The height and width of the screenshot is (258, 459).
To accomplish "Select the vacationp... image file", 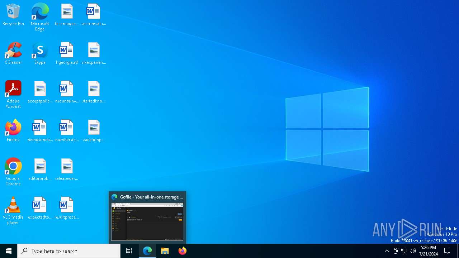I will [x=94, y=131].
